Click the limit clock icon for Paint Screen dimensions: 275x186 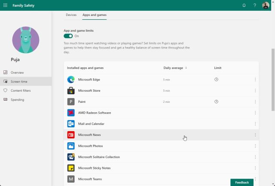coord(216,102)
